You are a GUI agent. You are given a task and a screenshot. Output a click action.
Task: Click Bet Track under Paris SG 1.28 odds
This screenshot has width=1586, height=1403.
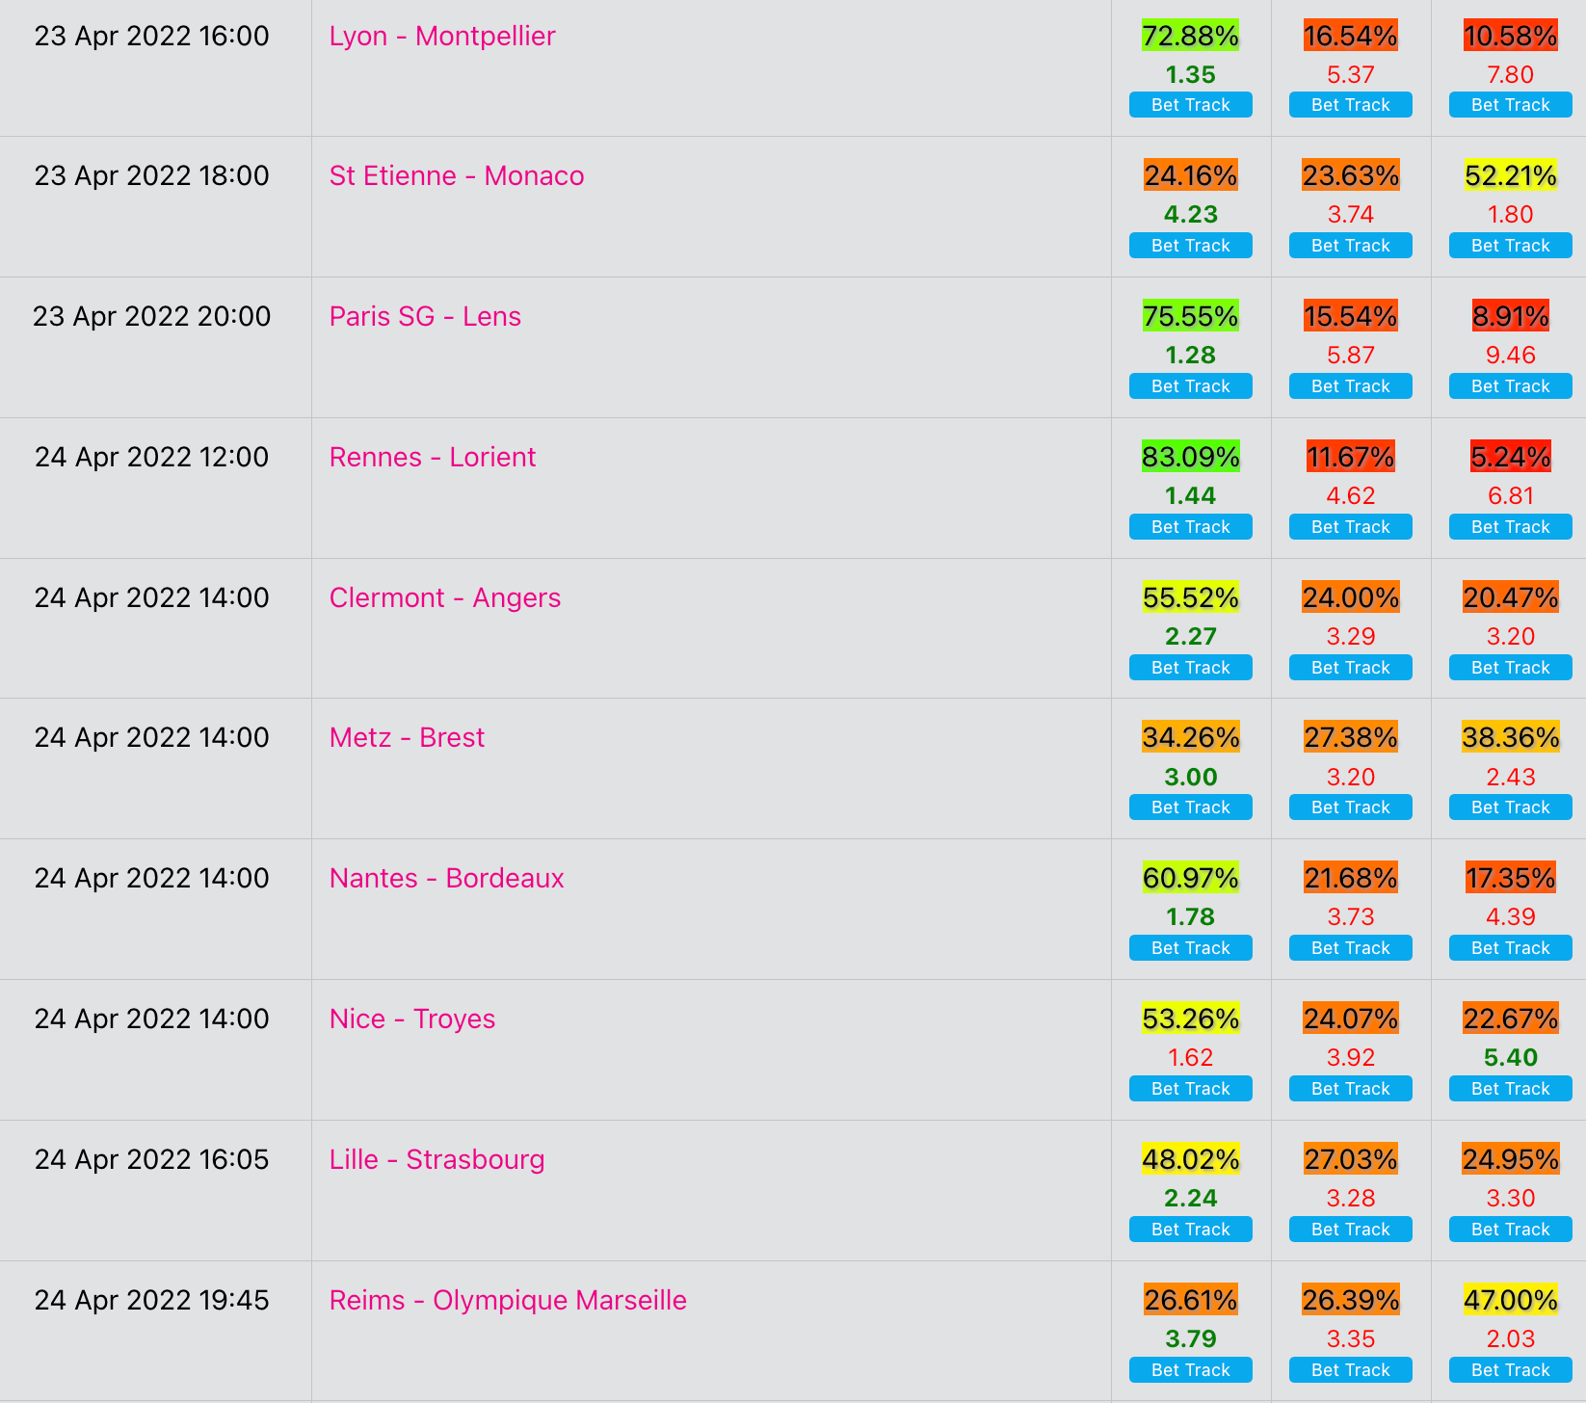1191,386
